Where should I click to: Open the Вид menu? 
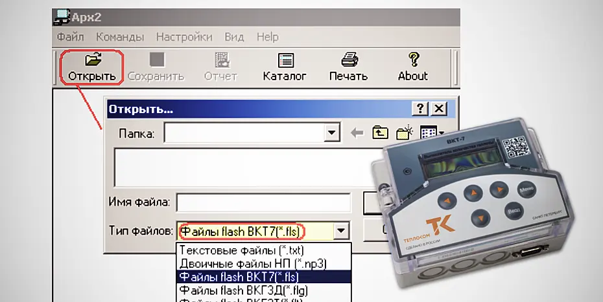pos(234,37)
